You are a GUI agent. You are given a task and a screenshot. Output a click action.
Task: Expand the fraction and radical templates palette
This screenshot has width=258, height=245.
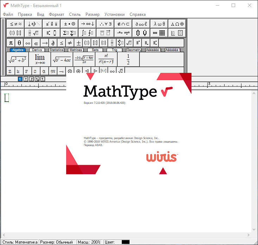point(33,33)
